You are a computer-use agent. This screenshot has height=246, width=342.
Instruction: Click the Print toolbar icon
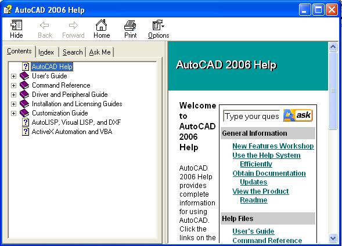[130, 25]
